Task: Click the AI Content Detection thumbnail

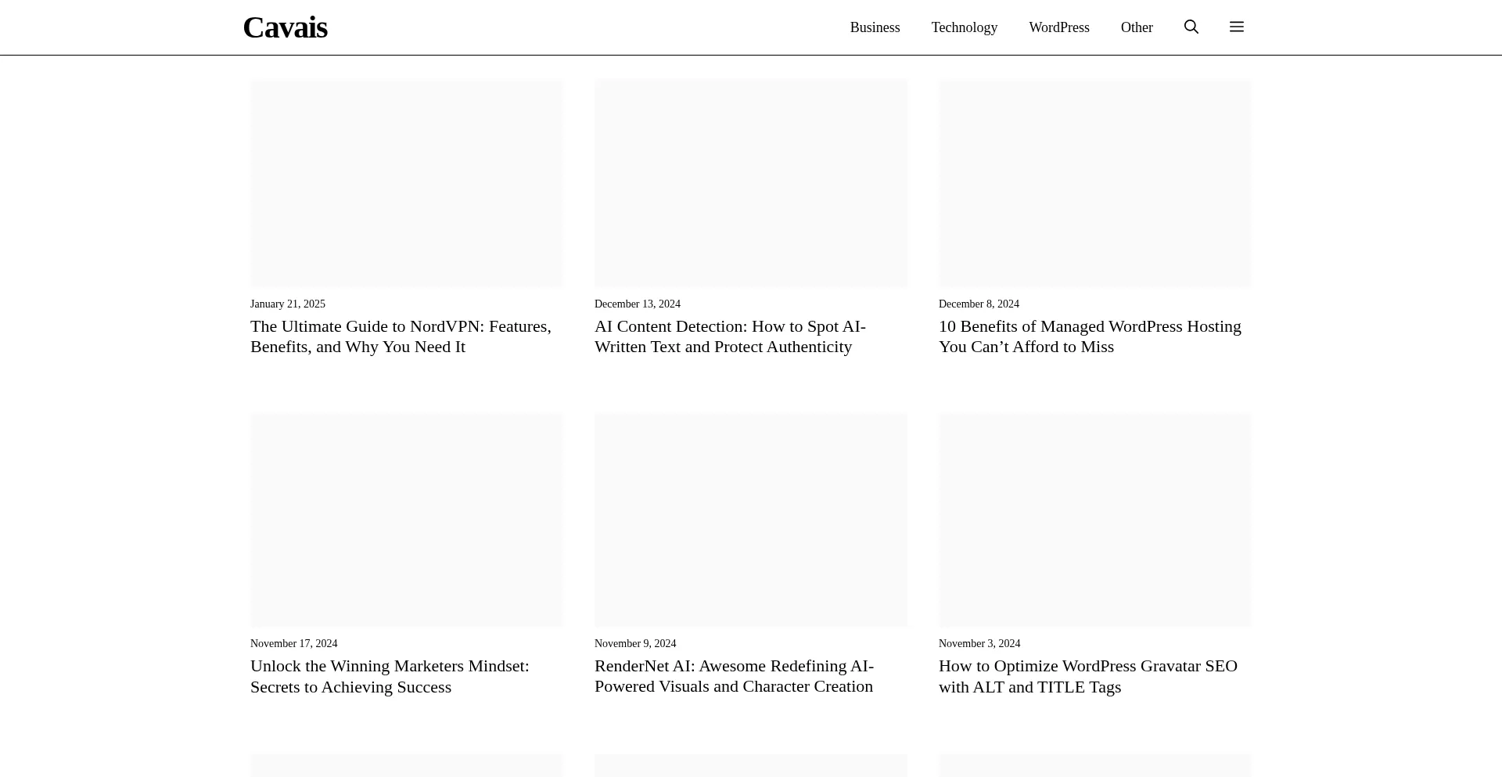Action: pos(751,183)
